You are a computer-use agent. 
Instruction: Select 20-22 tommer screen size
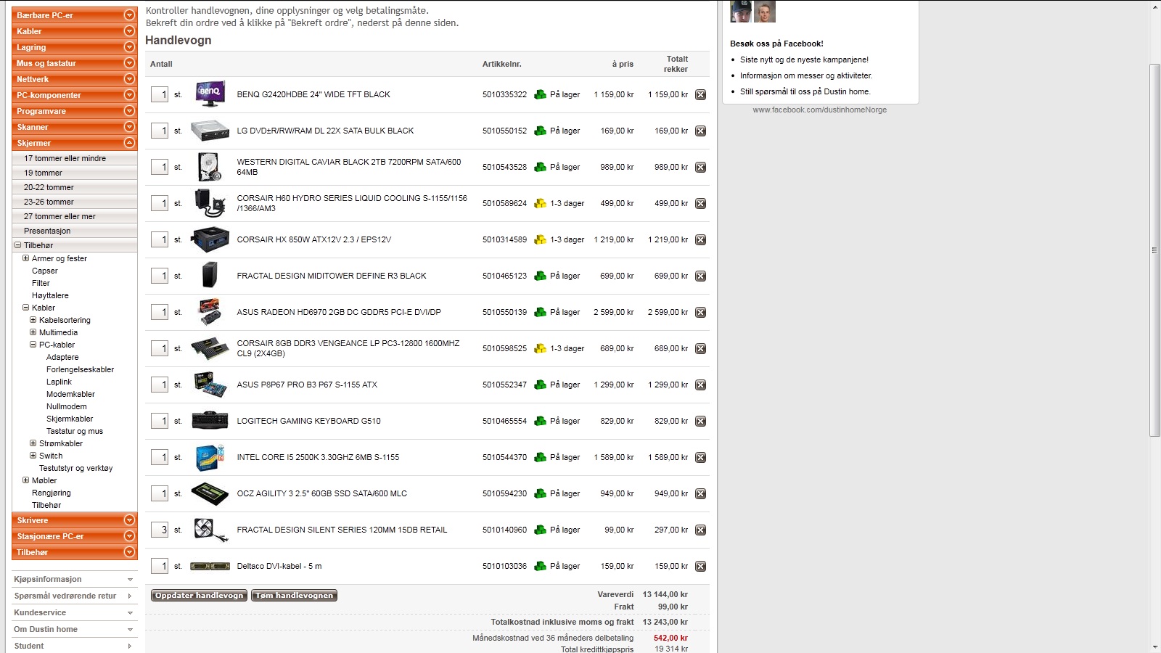coord(49,187)
